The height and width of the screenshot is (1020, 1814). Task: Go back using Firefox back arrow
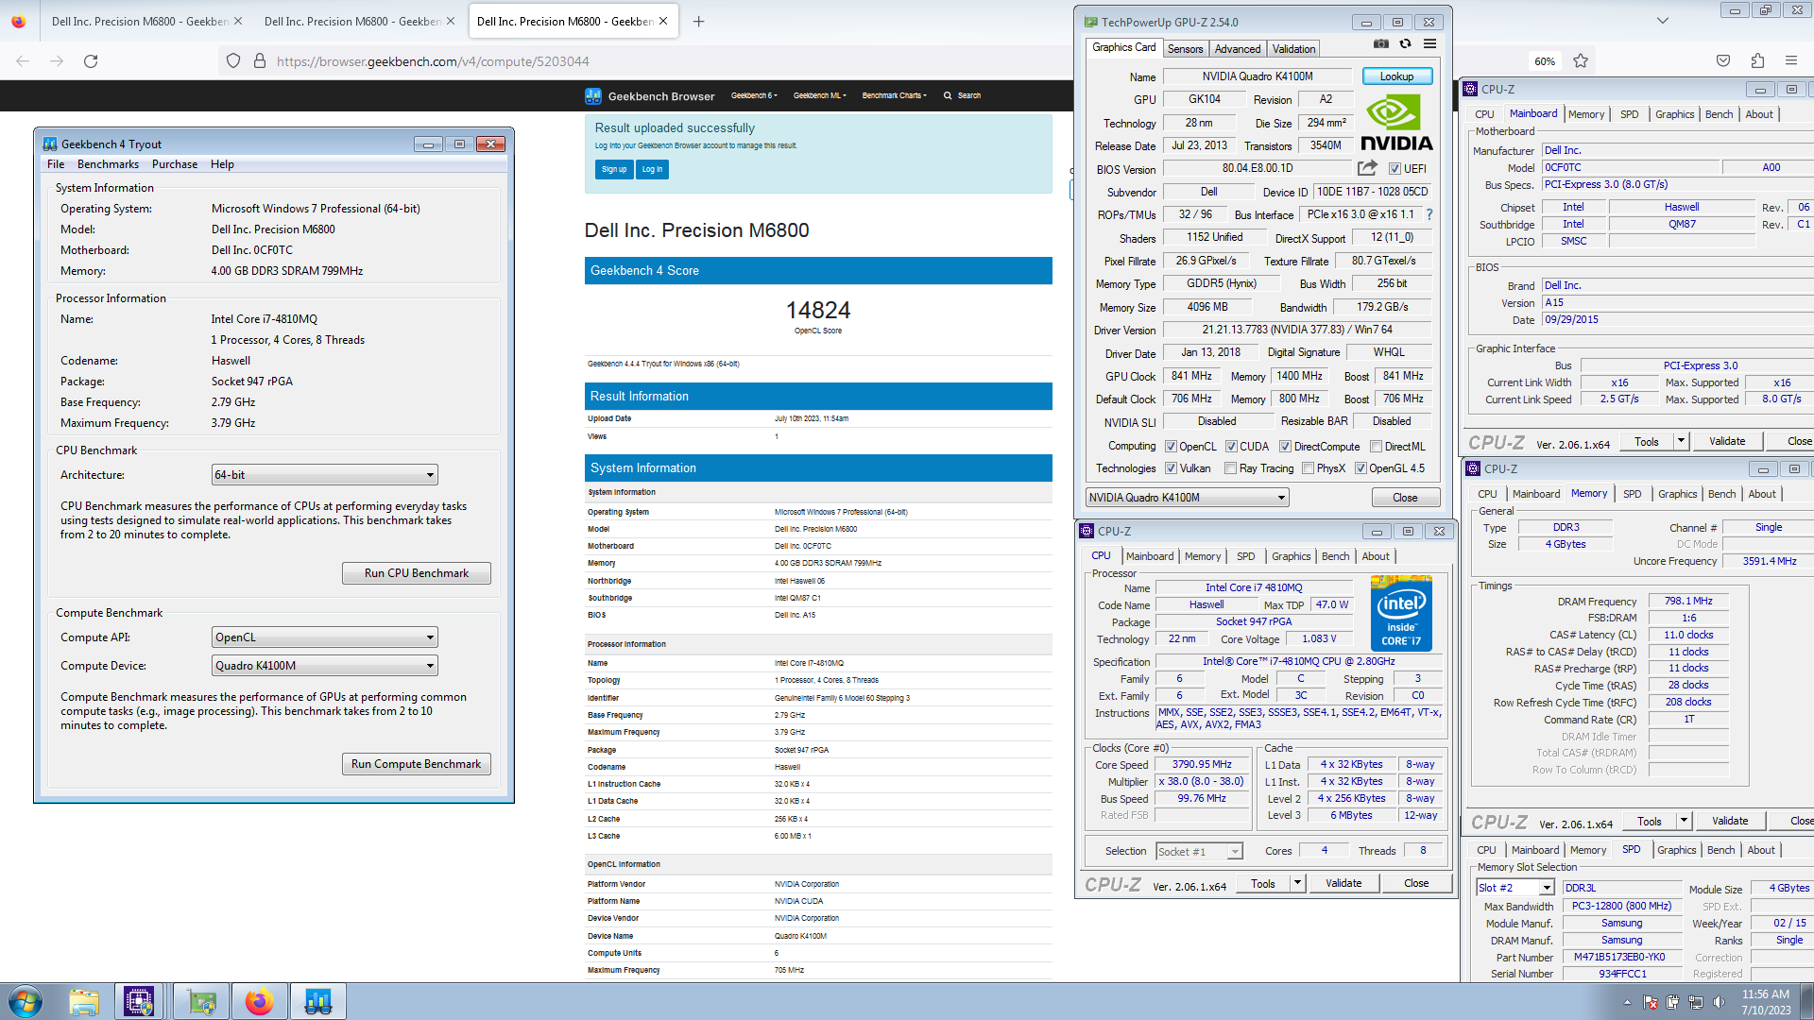(x=23, y=60)
